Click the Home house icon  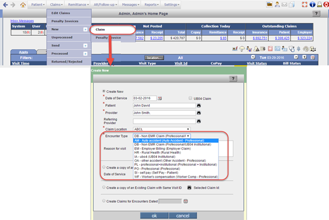point(23,4)
